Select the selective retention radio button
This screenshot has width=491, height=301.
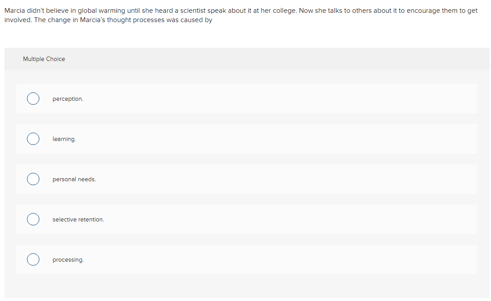click(33, 219)
